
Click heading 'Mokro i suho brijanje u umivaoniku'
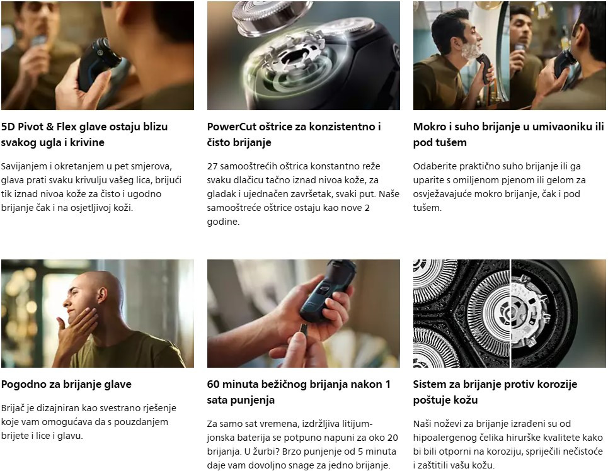508,127
